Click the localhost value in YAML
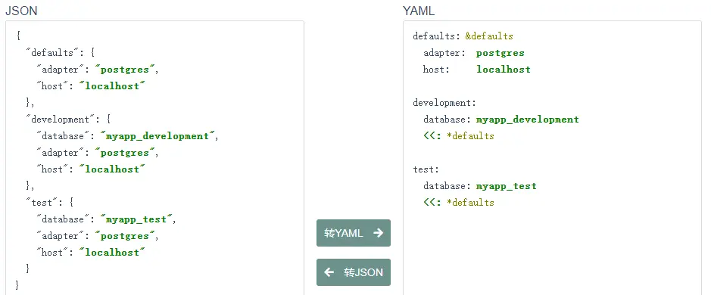Image resolution: width=711 pixels, height=295 pixels. [x=504, y=70]
